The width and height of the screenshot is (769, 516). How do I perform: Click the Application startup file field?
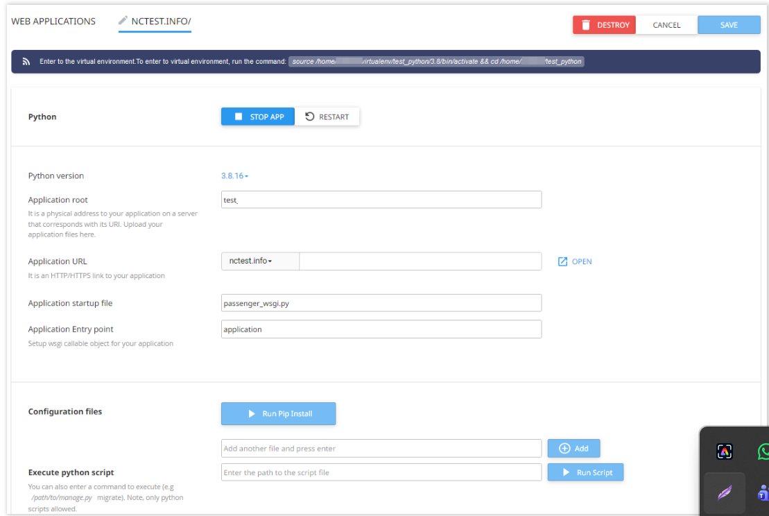point(381,303)
